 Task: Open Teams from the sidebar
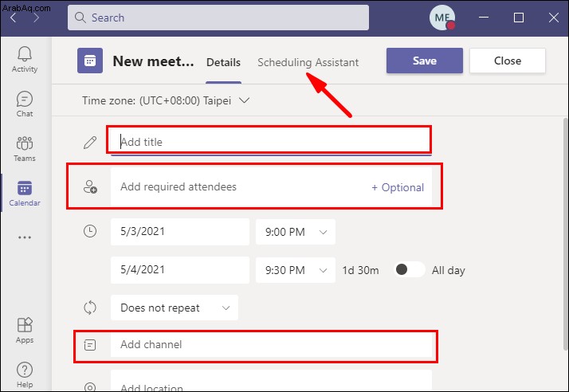click(25, 149)
